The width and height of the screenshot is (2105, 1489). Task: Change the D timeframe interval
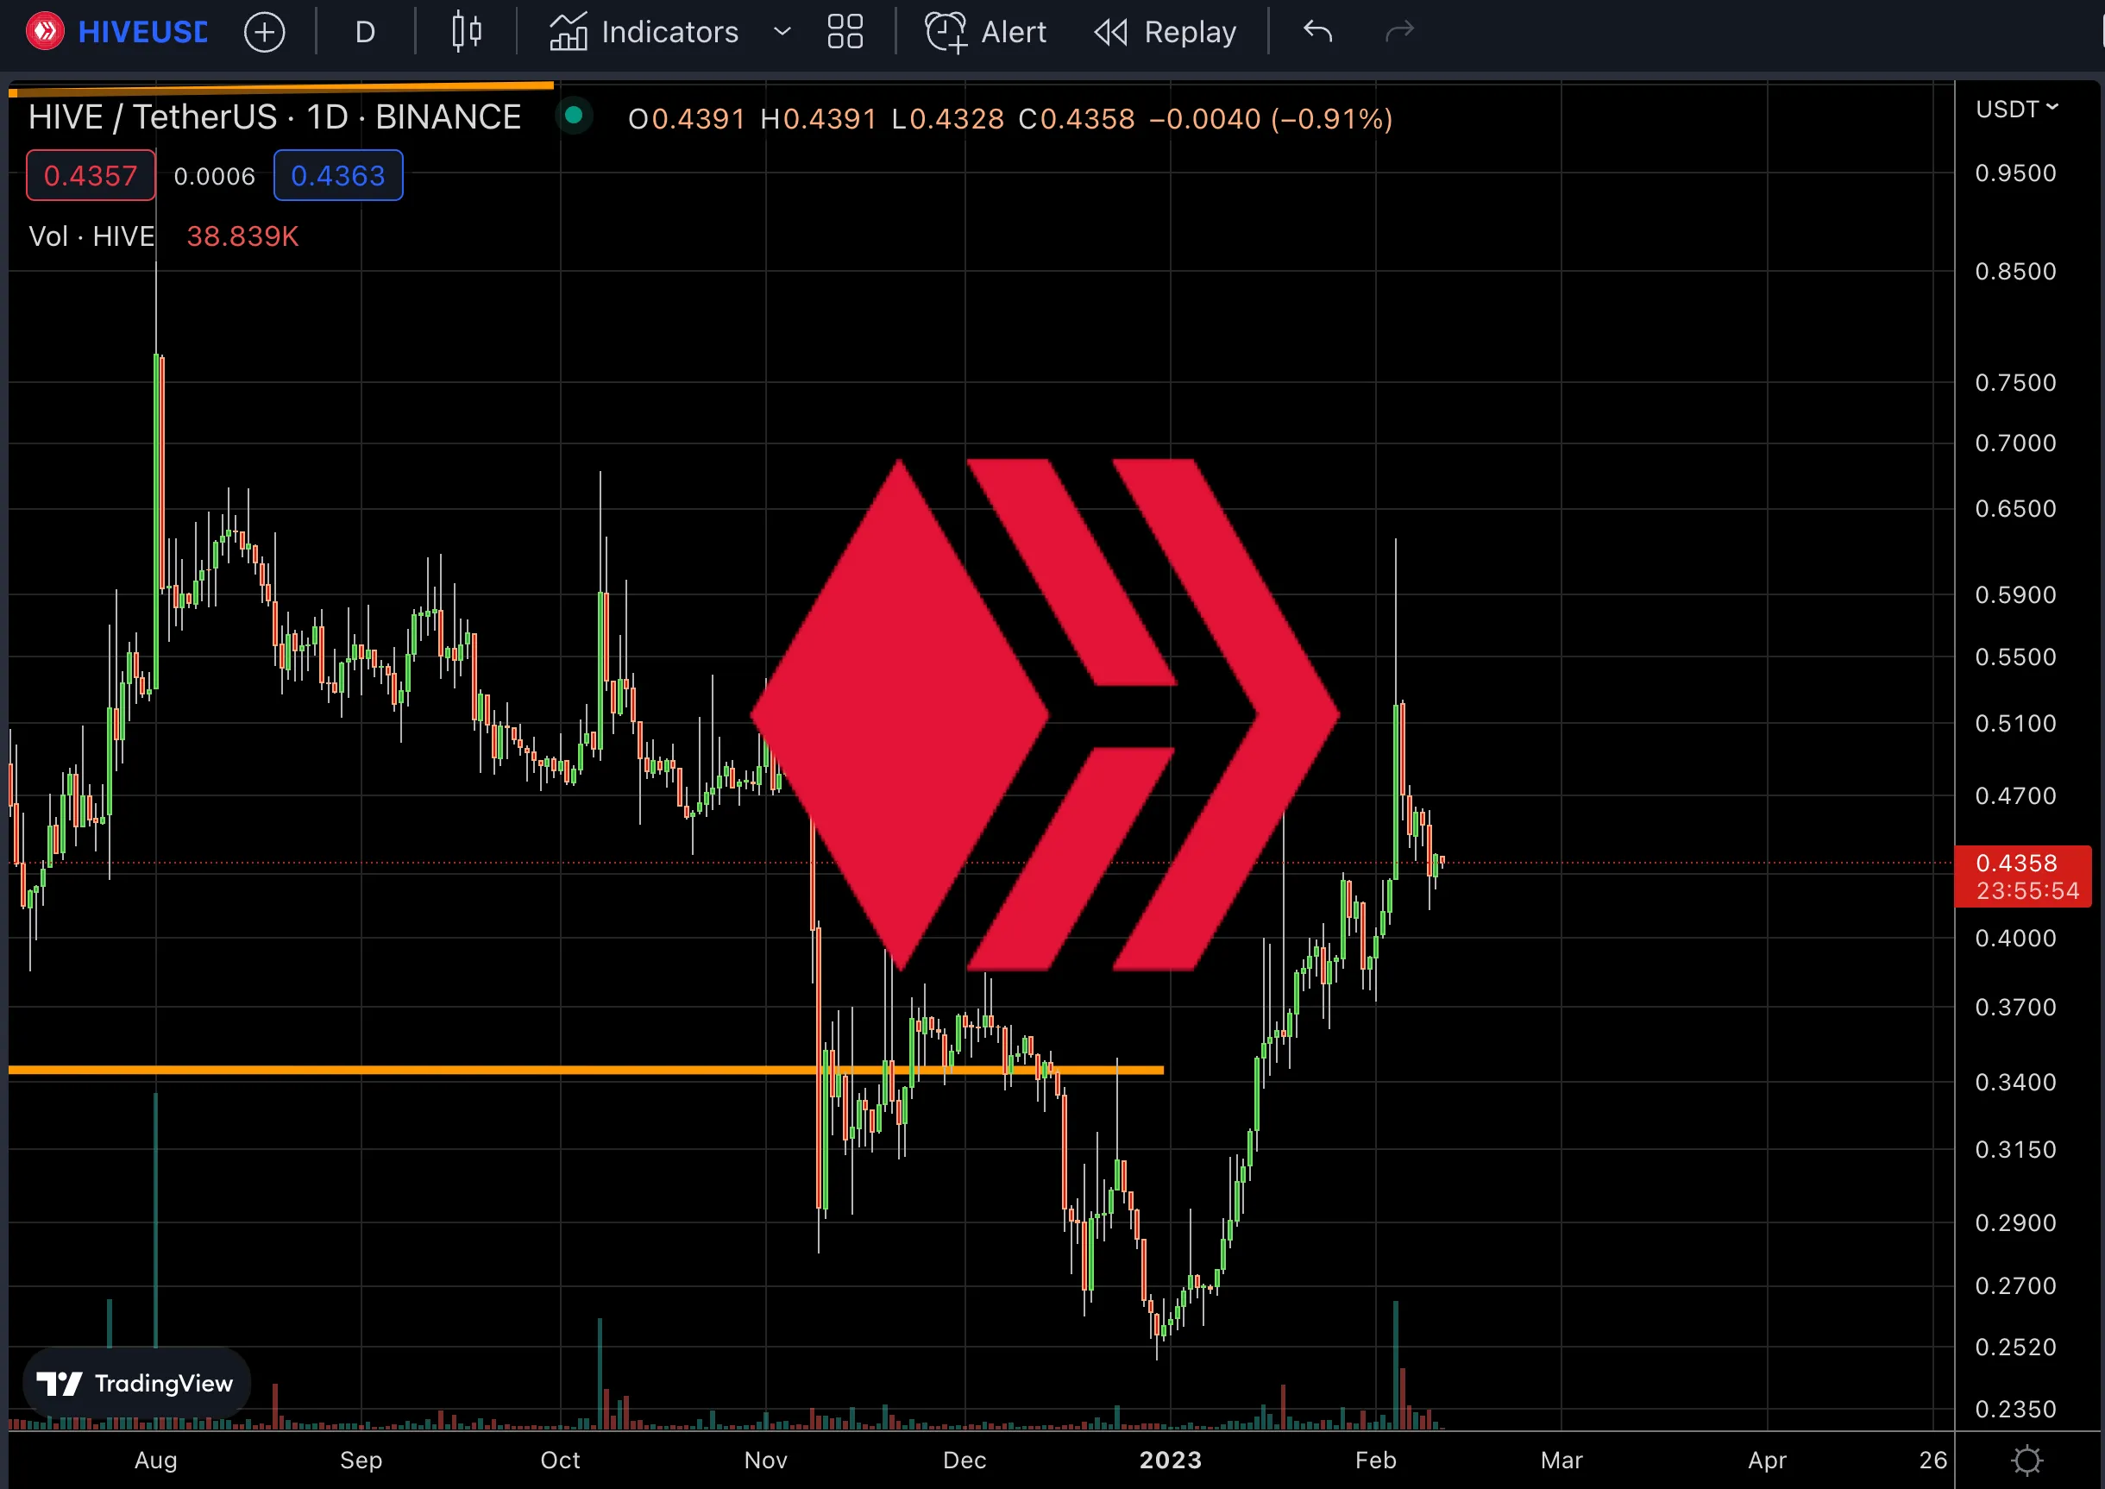(365, 32)
